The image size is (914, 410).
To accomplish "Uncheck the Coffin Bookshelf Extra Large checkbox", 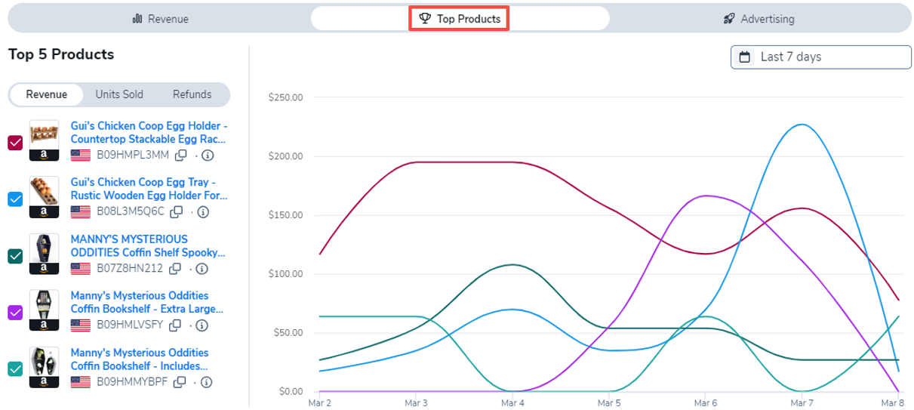I will click(15, 312).
